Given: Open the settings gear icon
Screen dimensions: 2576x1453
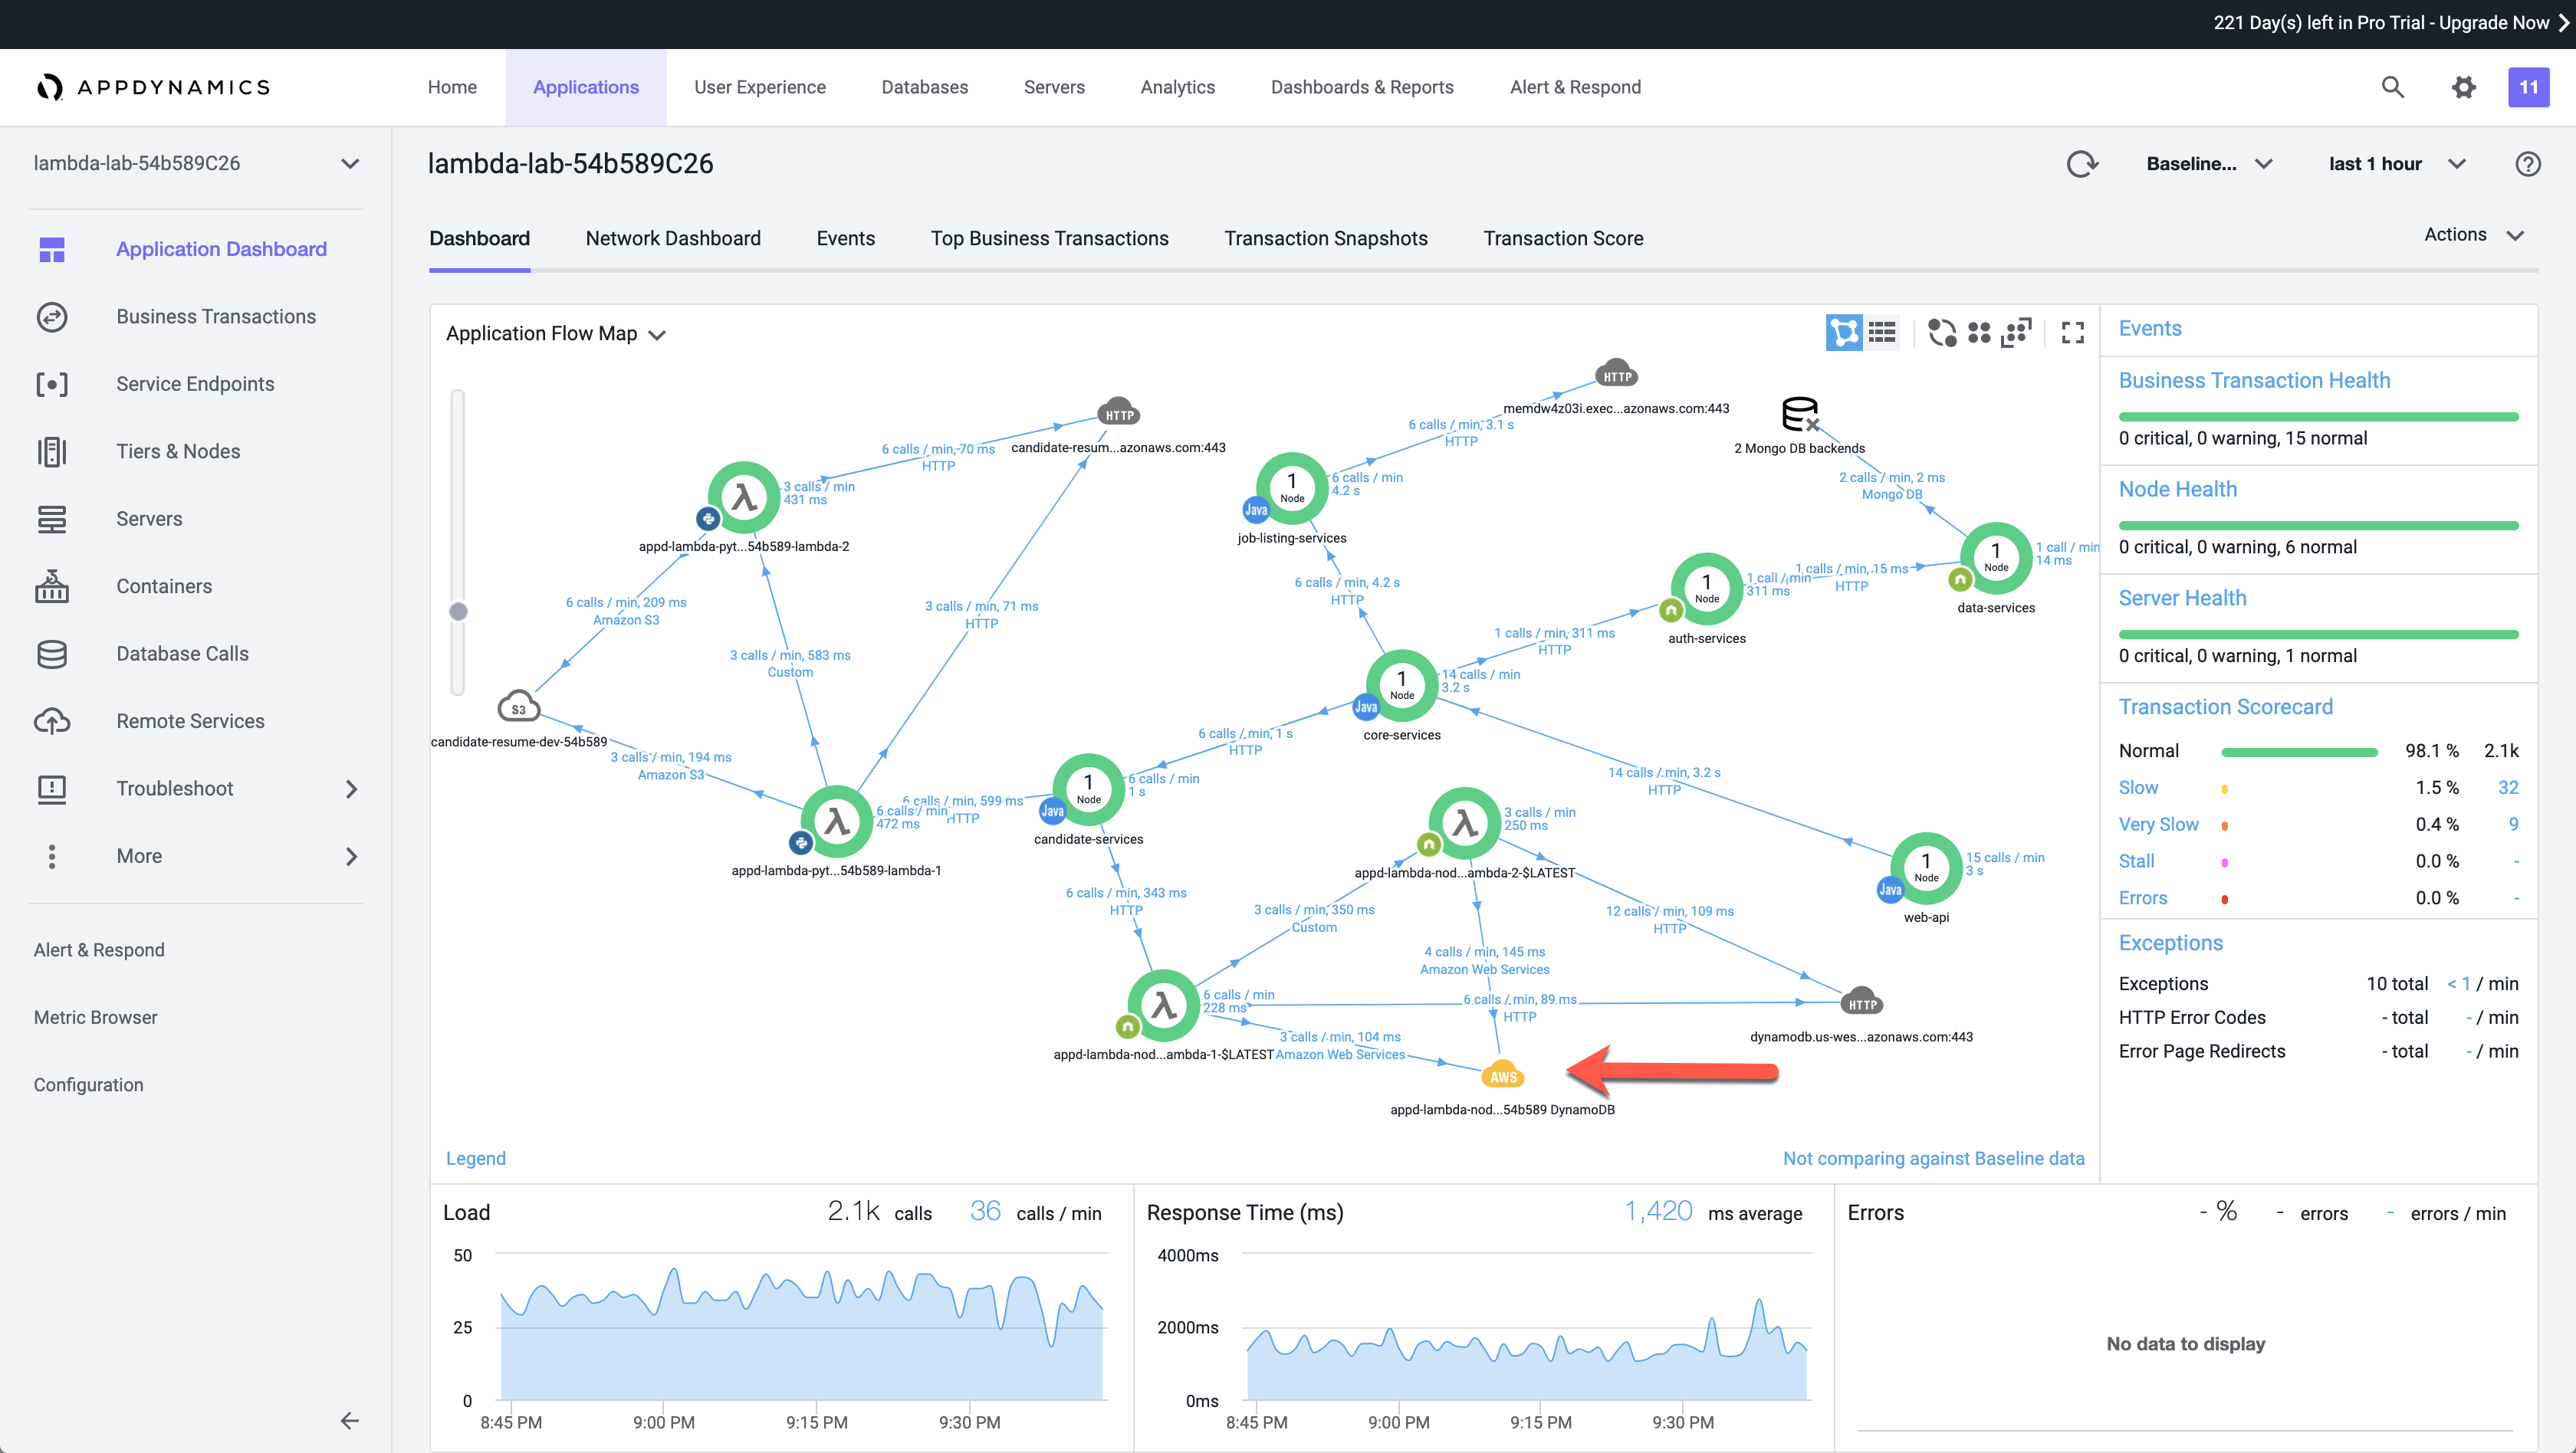Looking at the screenshot, I should pyautogui.click(x=2463, y=87).
